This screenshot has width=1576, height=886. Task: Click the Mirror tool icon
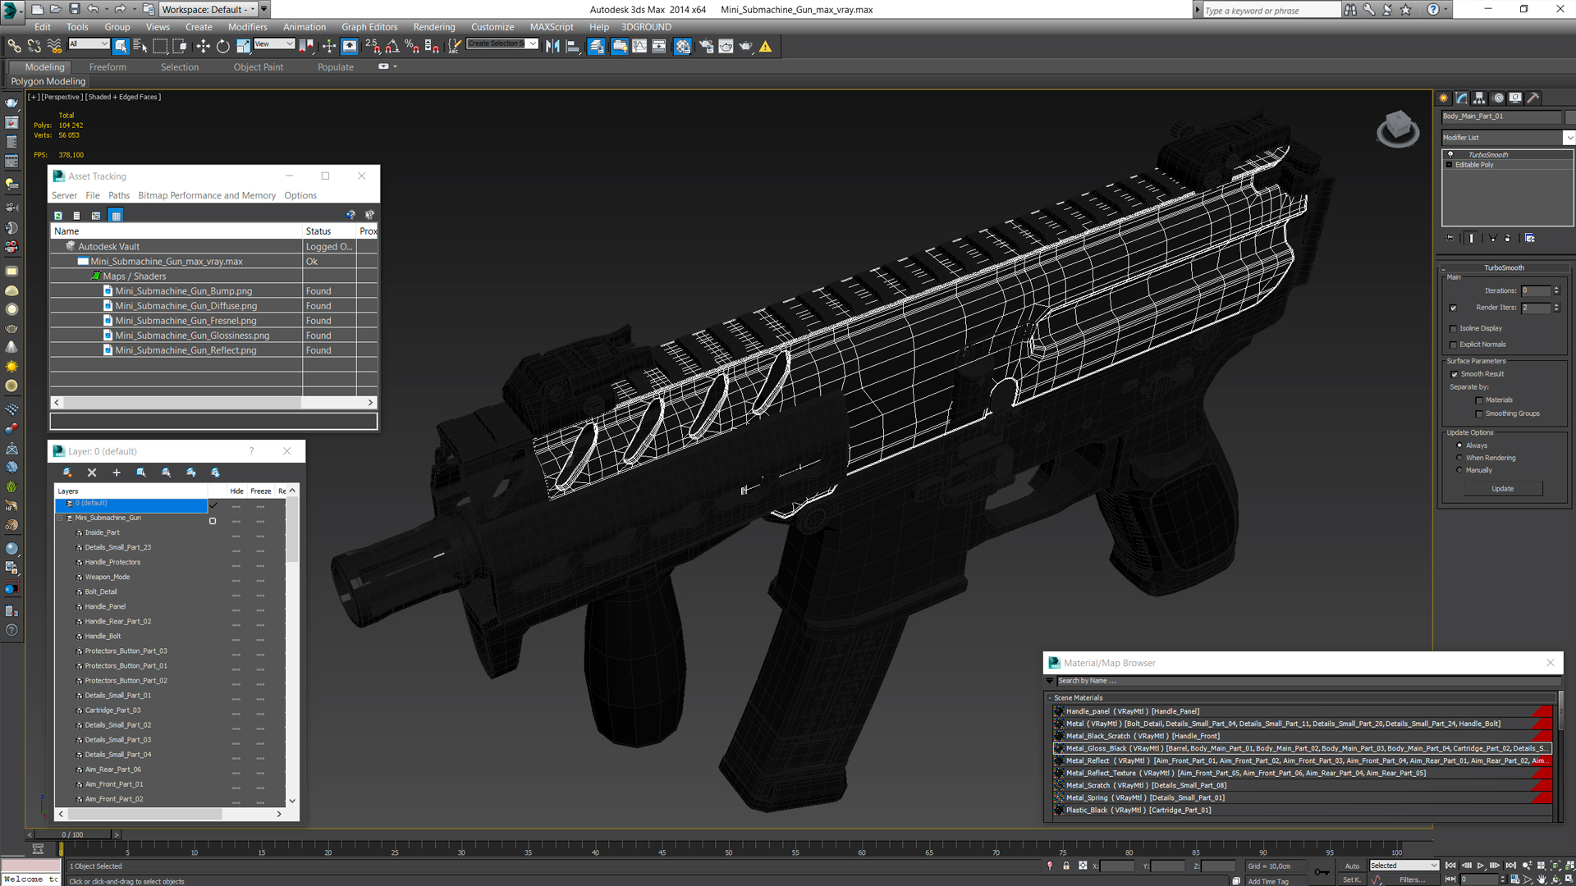[552, 47]
